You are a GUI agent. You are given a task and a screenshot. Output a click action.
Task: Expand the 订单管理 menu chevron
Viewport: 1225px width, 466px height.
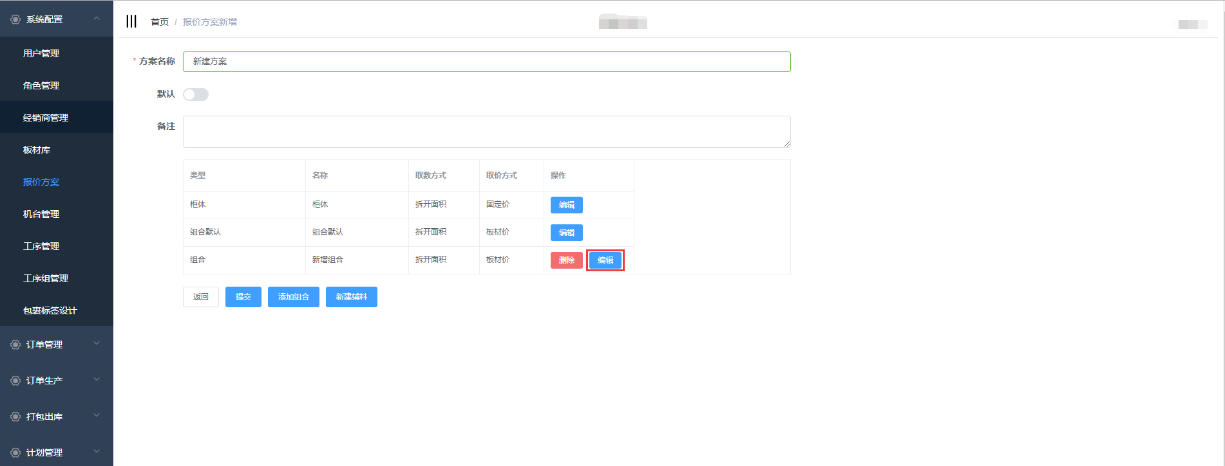tap(97, 344)
